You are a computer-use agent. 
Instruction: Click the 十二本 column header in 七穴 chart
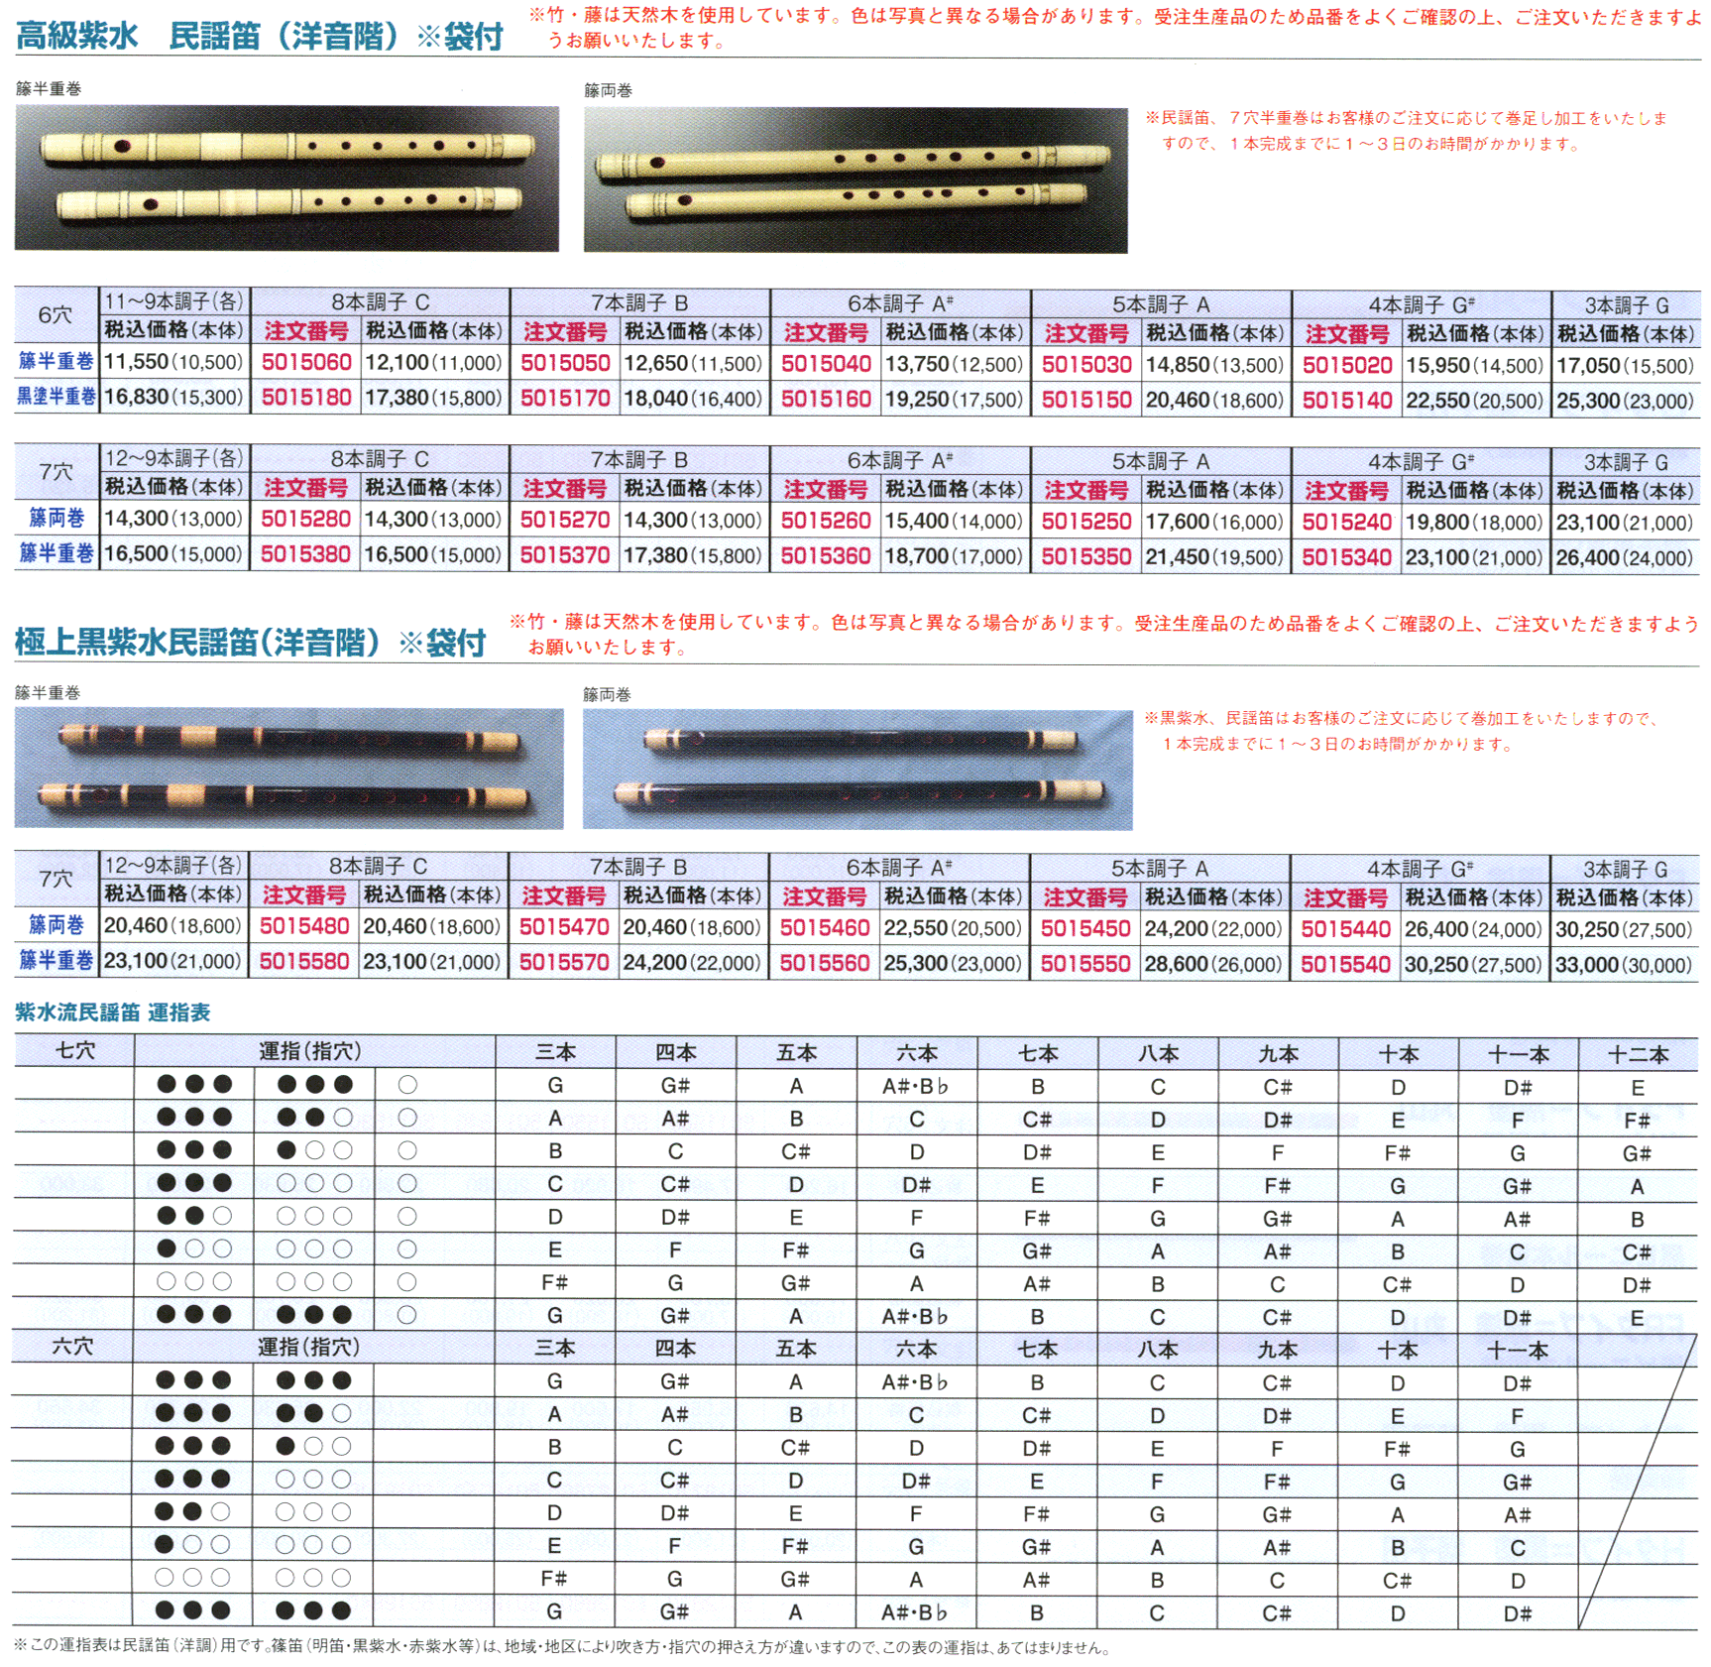pos(1638,1055)
